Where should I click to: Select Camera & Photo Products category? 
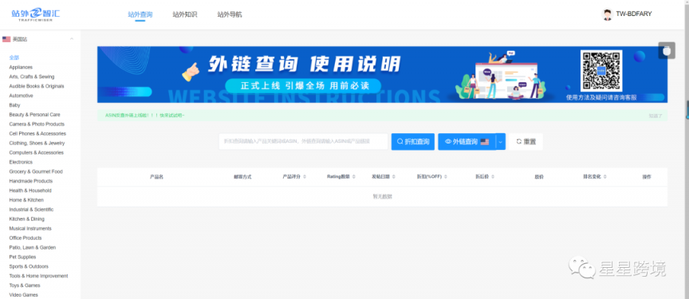[37, 124]
